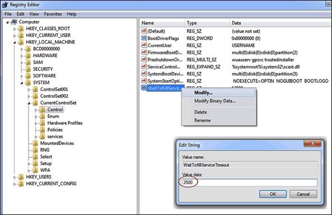Click the string icon beside (Default) value
332x215 pixels.
coord(144,31)
